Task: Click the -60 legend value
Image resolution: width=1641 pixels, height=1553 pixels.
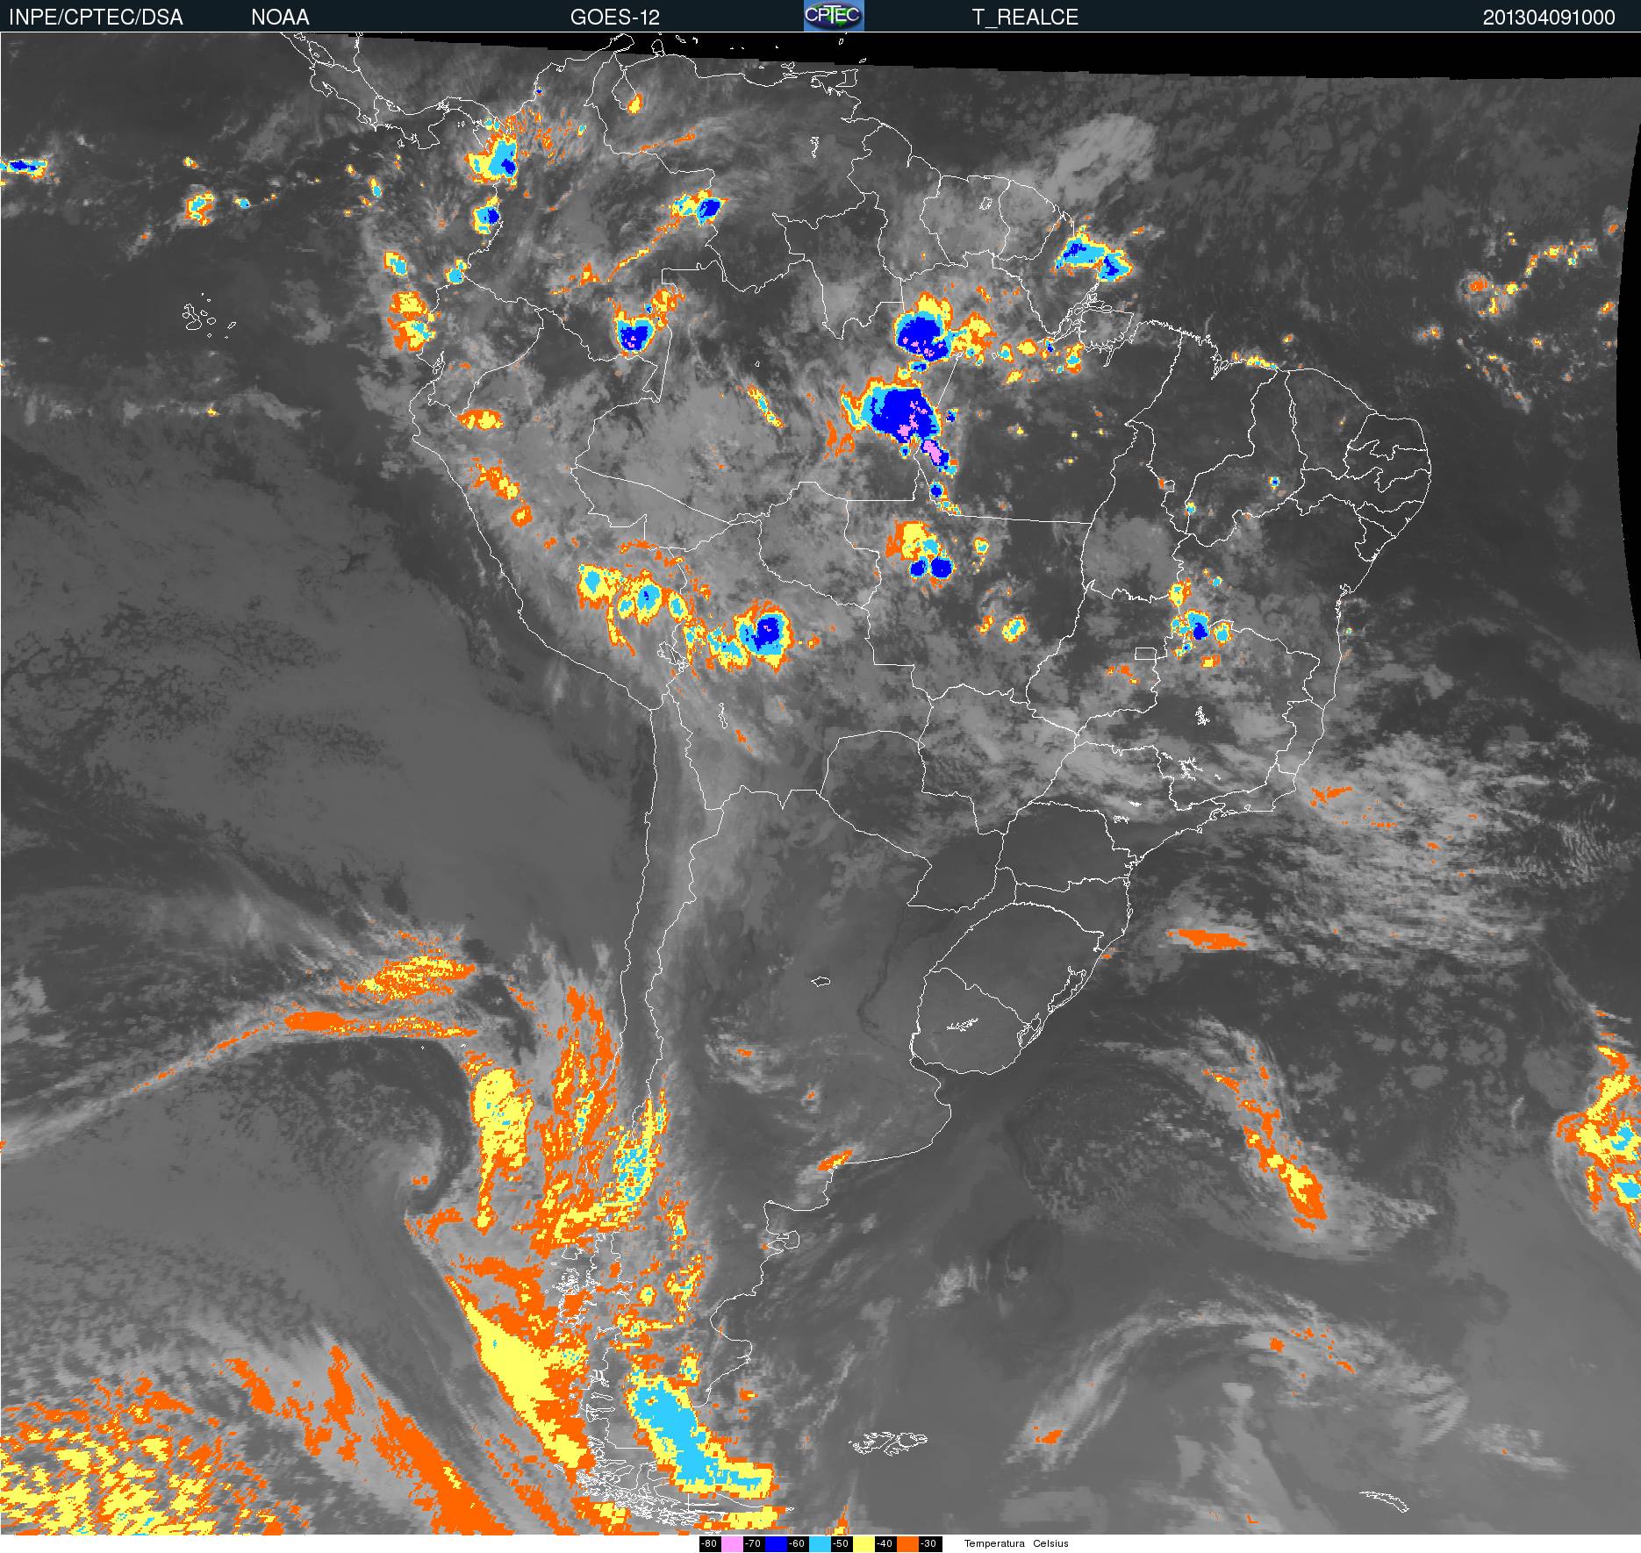Action: click(x=797, y=1543)
